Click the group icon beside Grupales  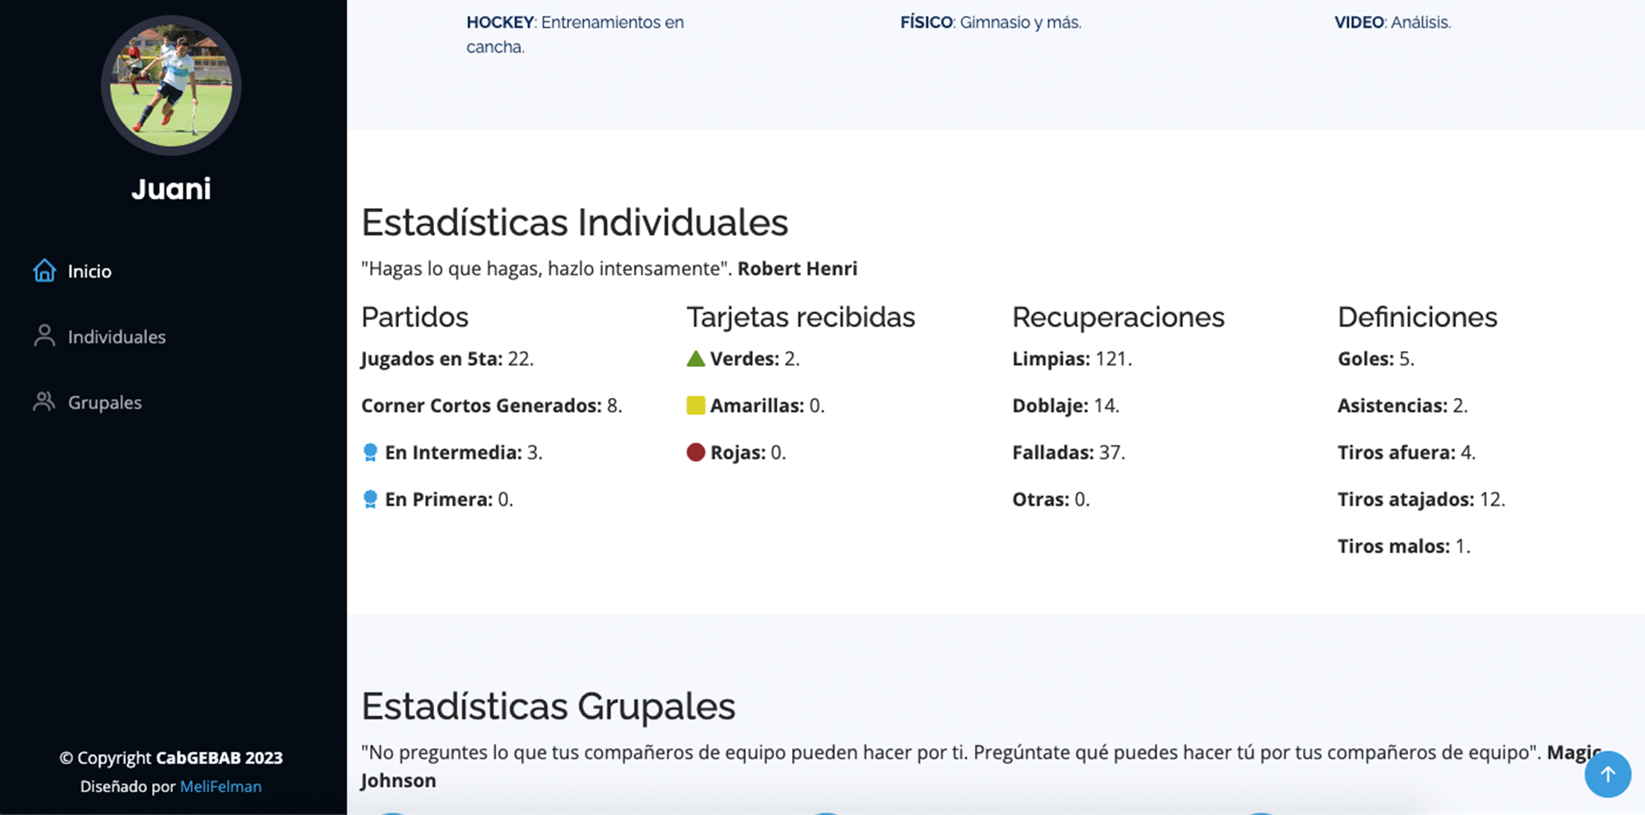tap(44, 401)
